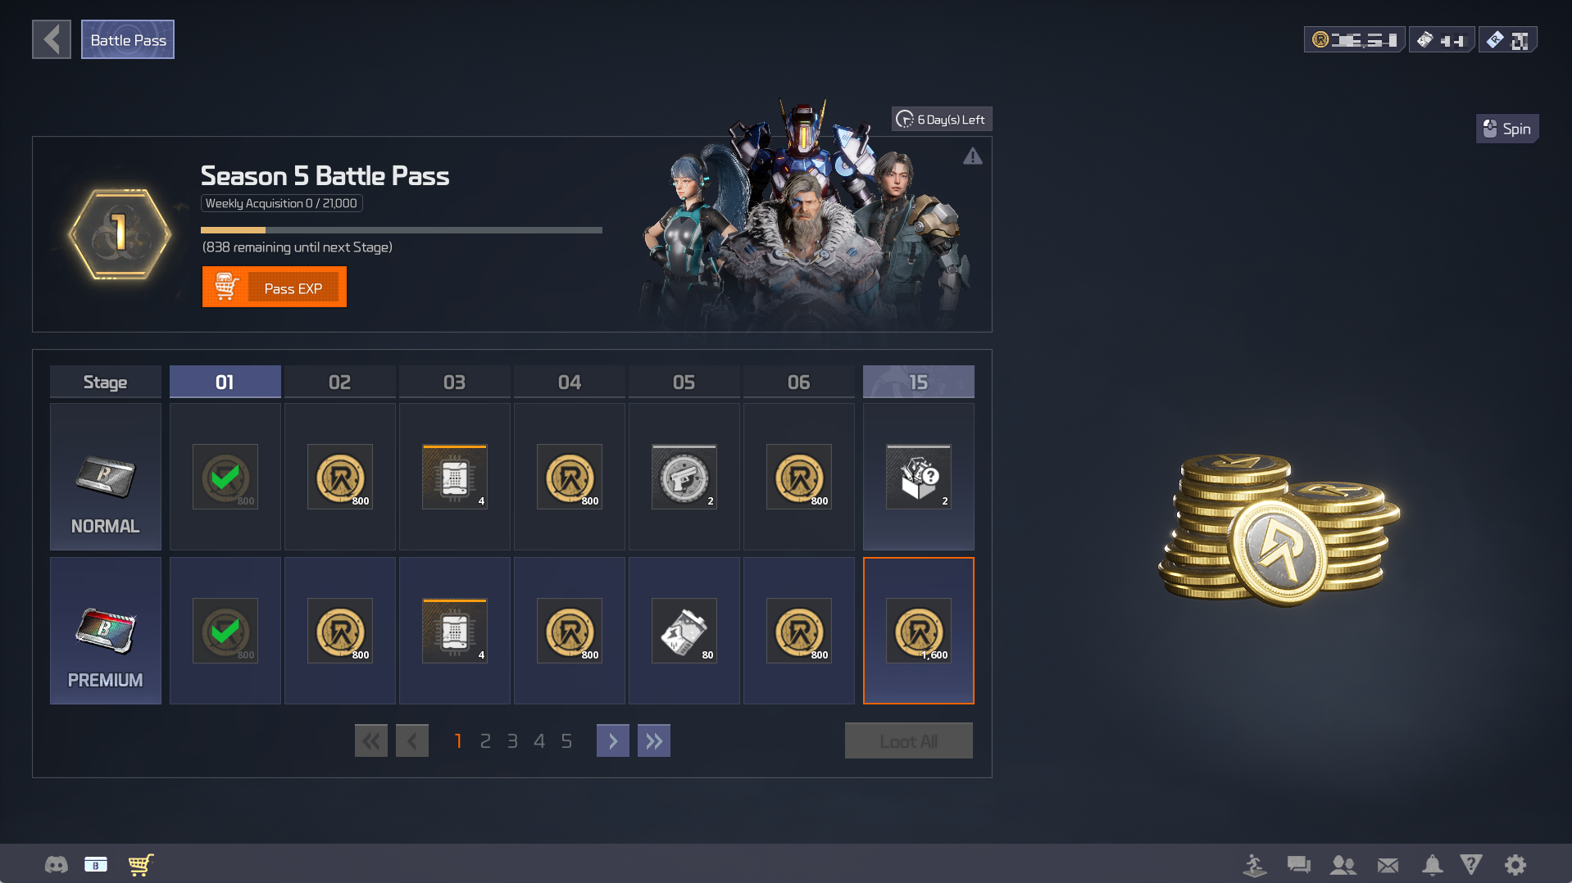Open the mail envelope icon

pos(1388,865)
